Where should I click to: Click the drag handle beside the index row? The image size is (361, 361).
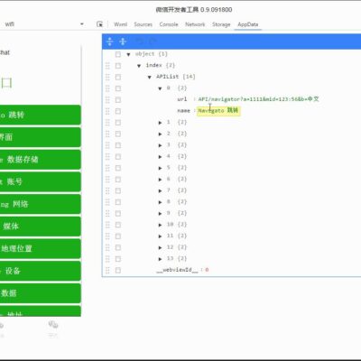tap(107, 66)
